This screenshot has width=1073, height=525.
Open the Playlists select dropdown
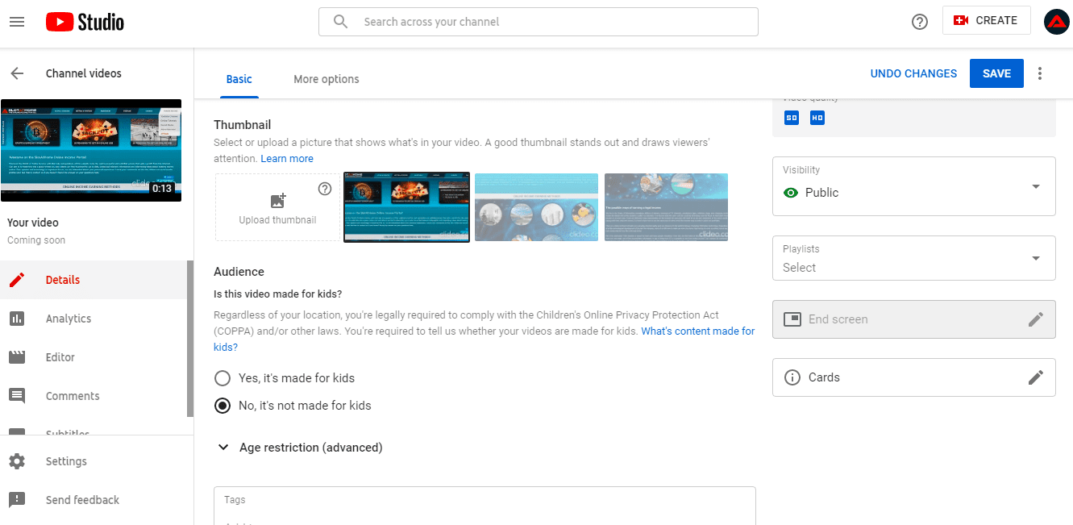pos(913,258)
